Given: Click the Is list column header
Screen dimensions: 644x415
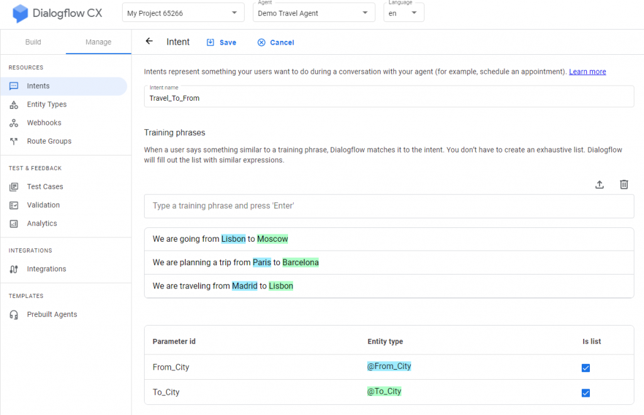Looking at the screenshot, I should 591,341.
